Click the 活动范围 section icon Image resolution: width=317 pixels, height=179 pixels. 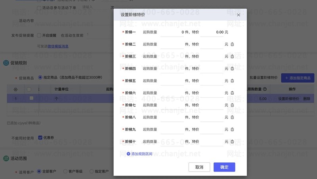point(6,158)
